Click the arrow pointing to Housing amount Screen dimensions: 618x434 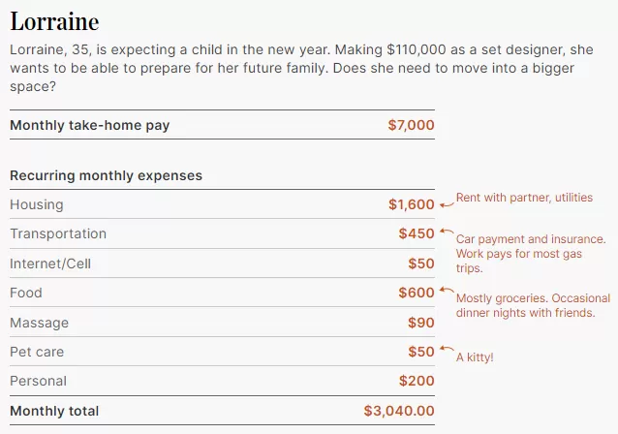pyautogui.click(x=447, y=204)
